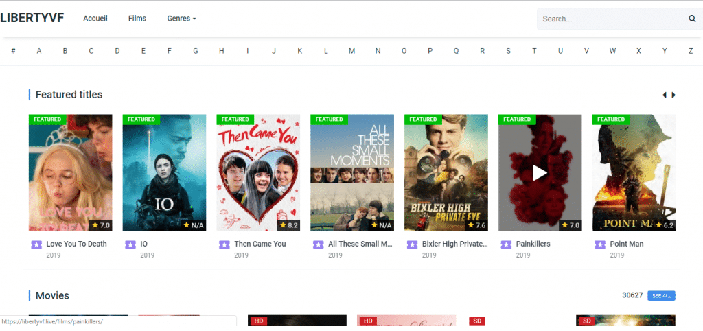The height and width of the screenshot is (331, 703).
Task: Filter titles by letter D
Action: click(x=117, y=51)
